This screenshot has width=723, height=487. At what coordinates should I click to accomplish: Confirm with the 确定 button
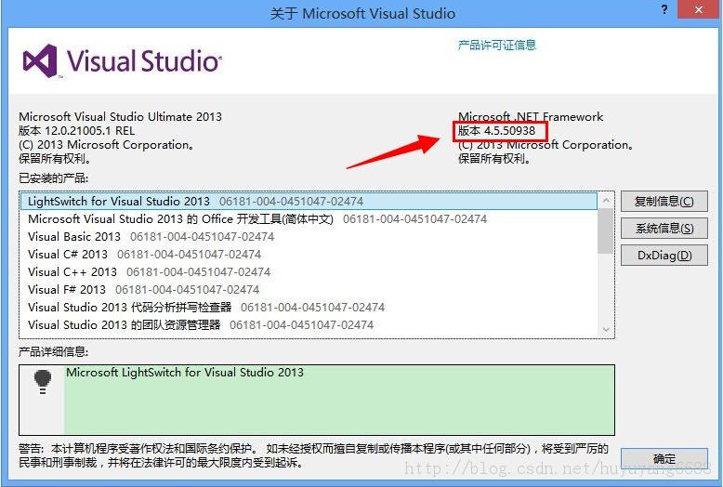(x=664, y=458)
